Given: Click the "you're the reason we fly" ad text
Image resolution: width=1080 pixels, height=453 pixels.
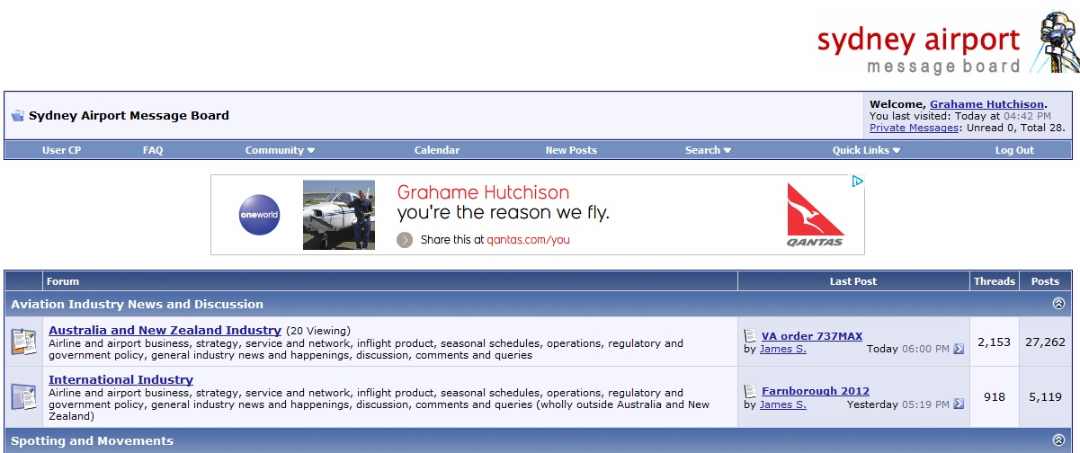Looking at the screenshot, I should pos(504,214).
